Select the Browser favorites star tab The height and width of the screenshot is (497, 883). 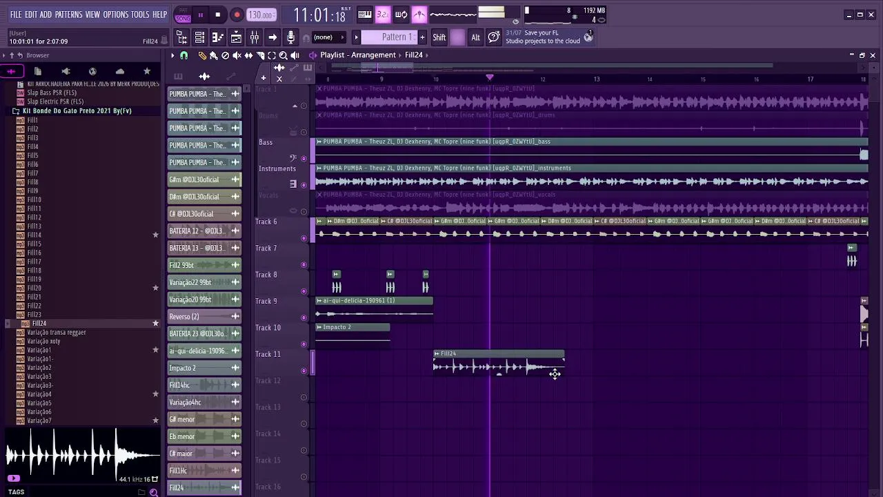click(147, 71)
